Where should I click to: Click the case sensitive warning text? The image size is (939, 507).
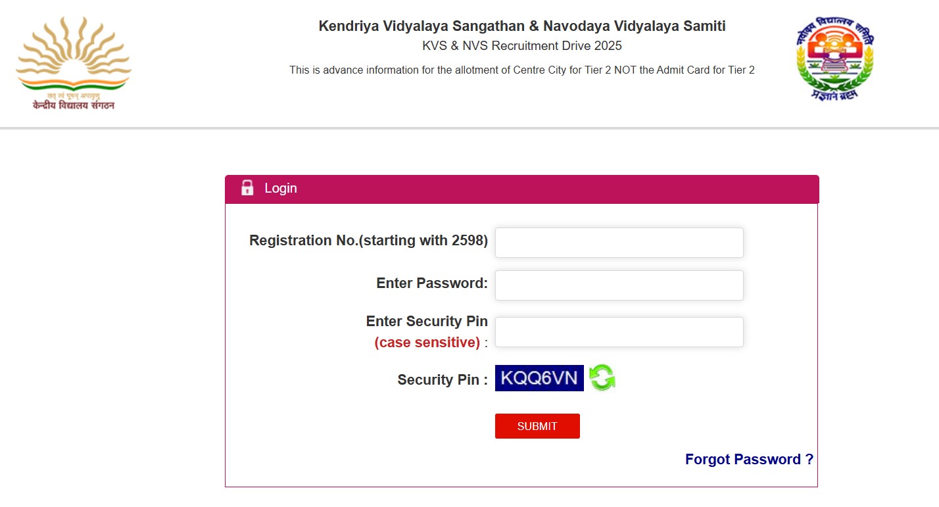(x=428, y=342)
